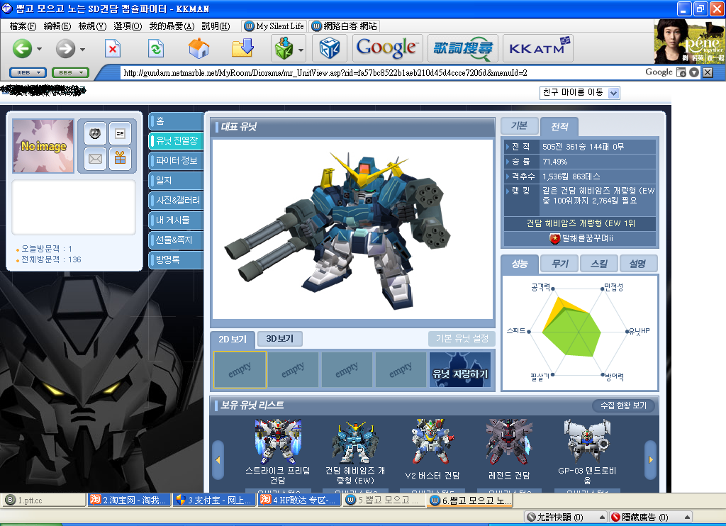
Task: Click the round dropdown icon near search
Action: pos(694,72)
